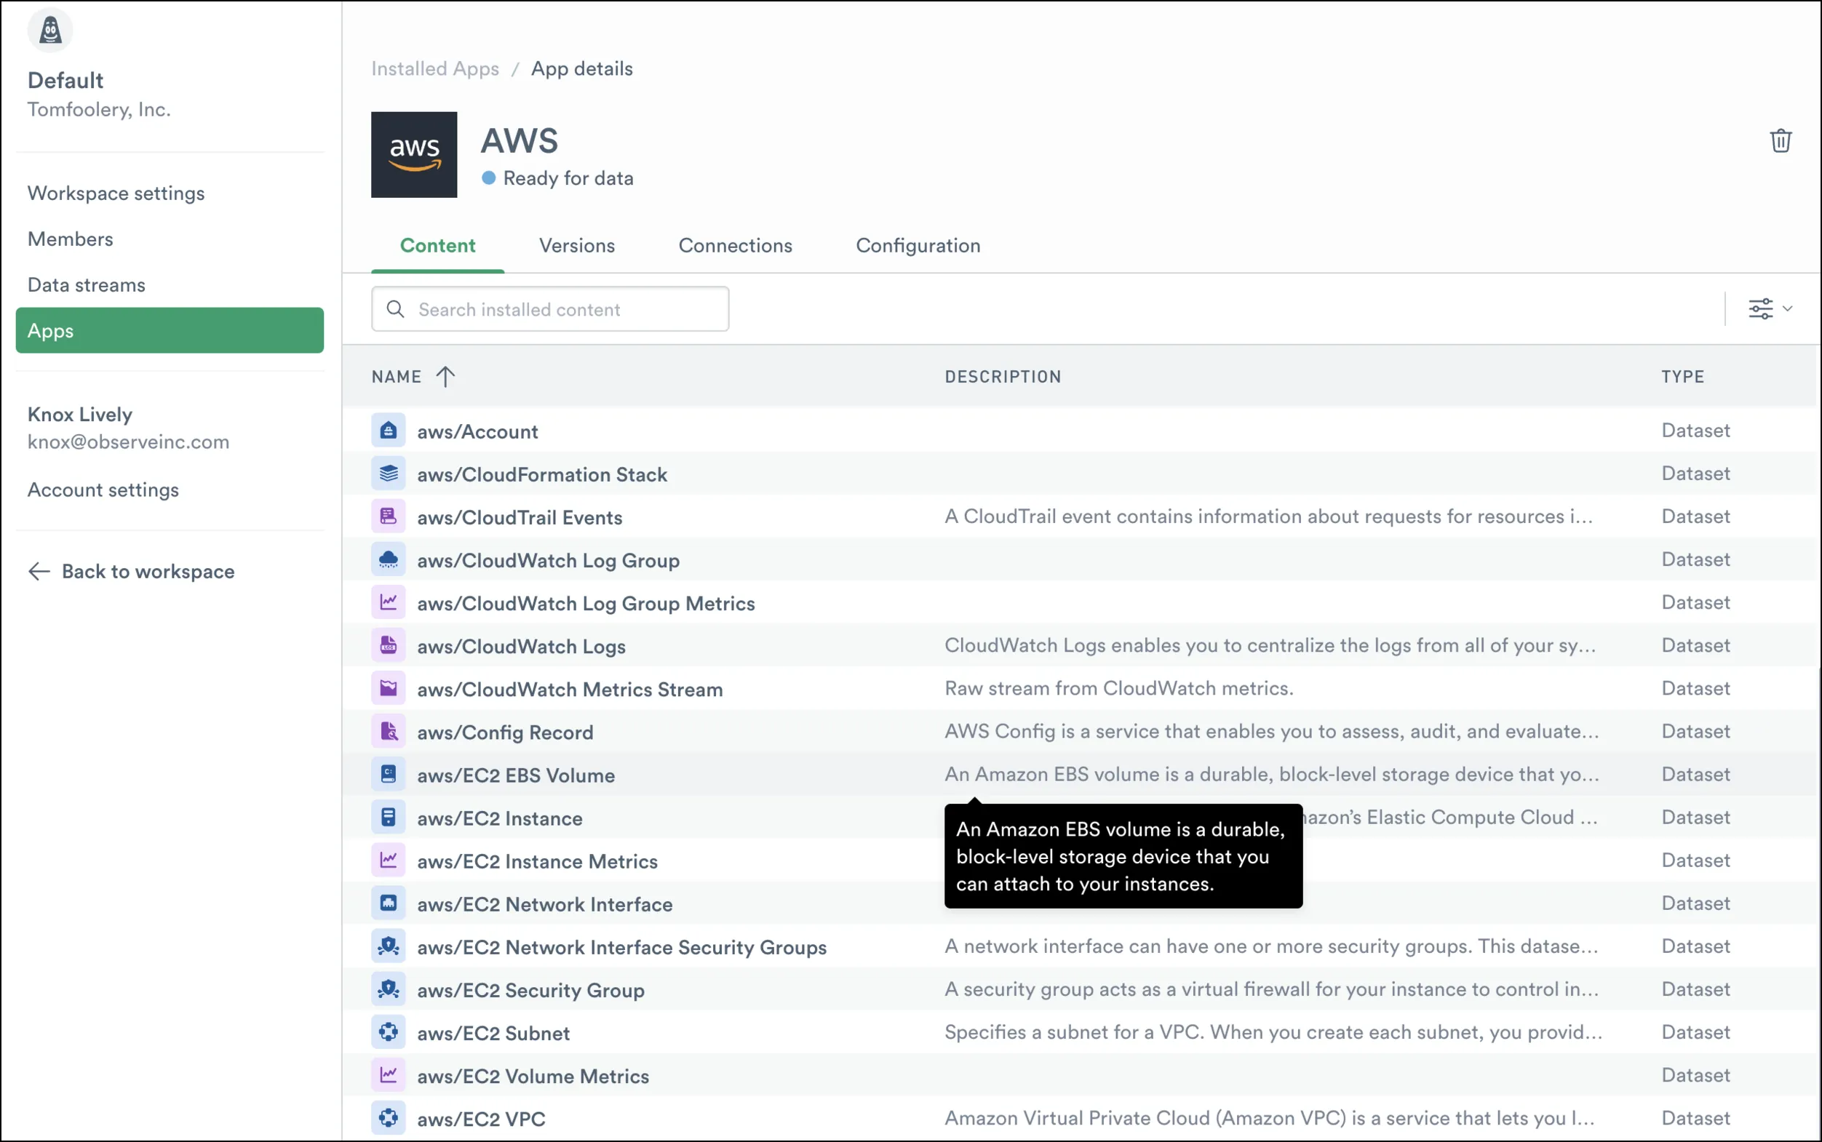Click the EBS volume description text
This screenshot has width=1822, height=1142.
point(1271,775)
